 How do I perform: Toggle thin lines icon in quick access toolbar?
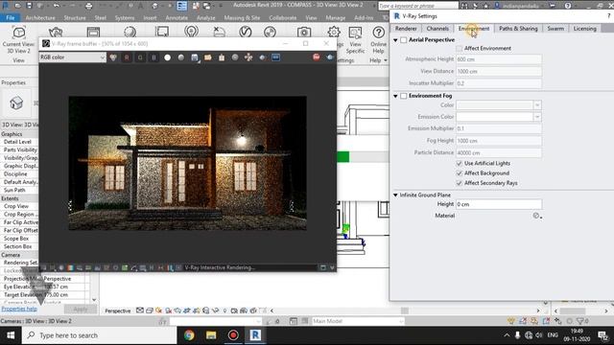click(182, 6)
